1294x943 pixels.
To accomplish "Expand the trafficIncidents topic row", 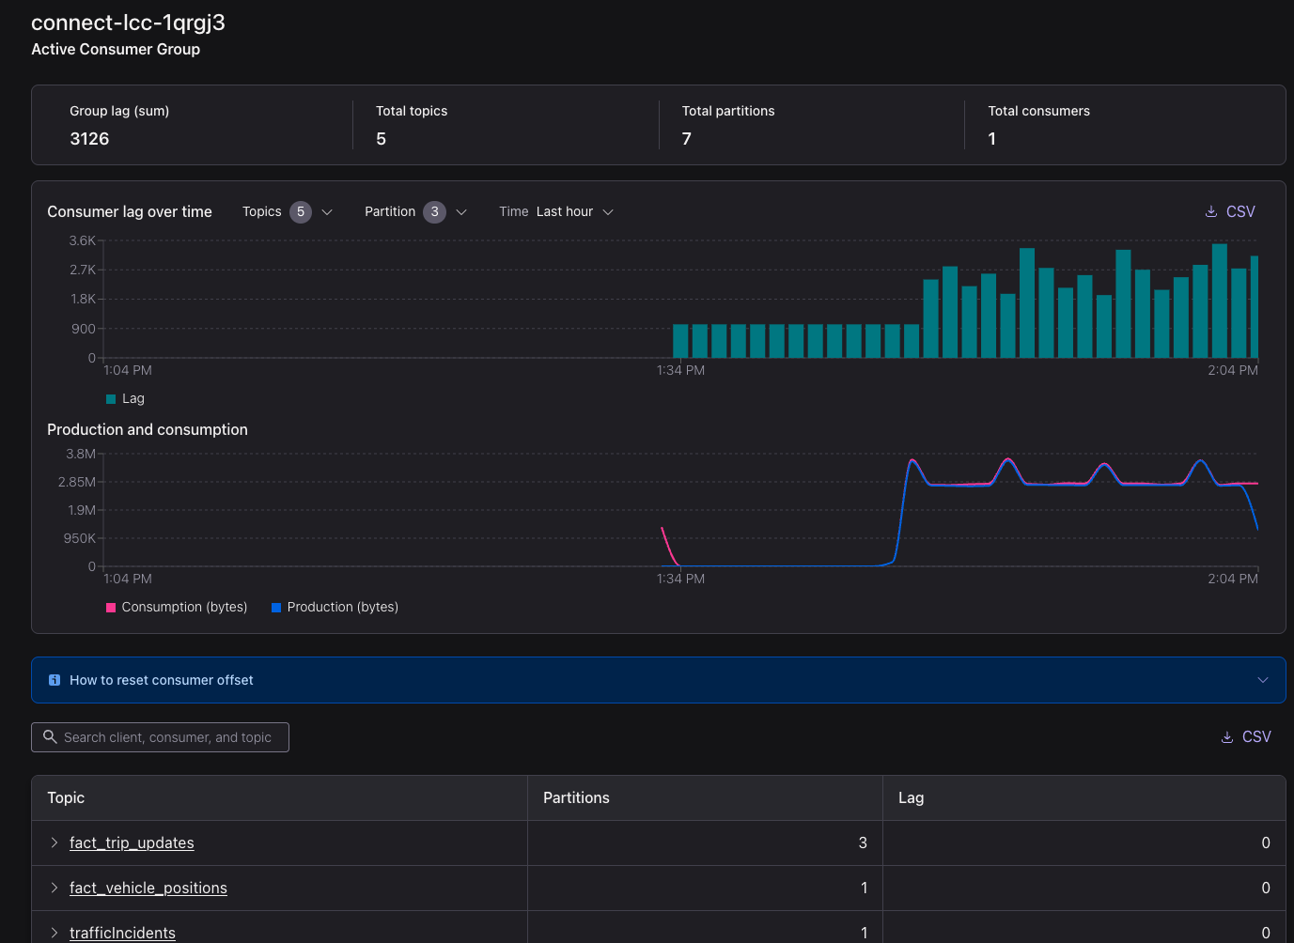I will point(55,933).
